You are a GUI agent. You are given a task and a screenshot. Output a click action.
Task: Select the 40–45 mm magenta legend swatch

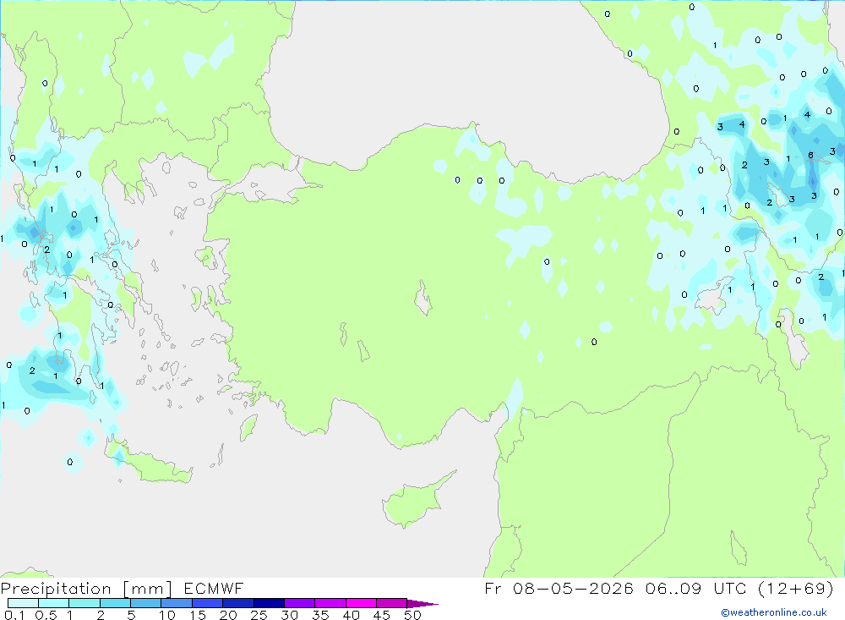[x=361, y=603]
